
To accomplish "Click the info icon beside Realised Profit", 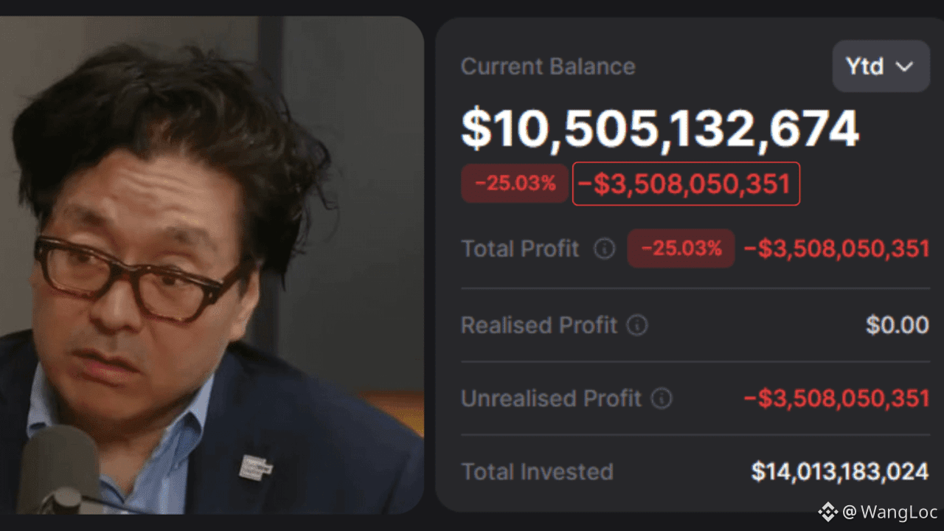I will click(637, 325).
